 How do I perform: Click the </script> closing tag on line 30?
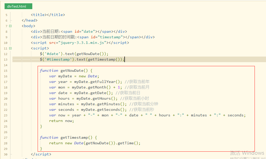point(41,154)
